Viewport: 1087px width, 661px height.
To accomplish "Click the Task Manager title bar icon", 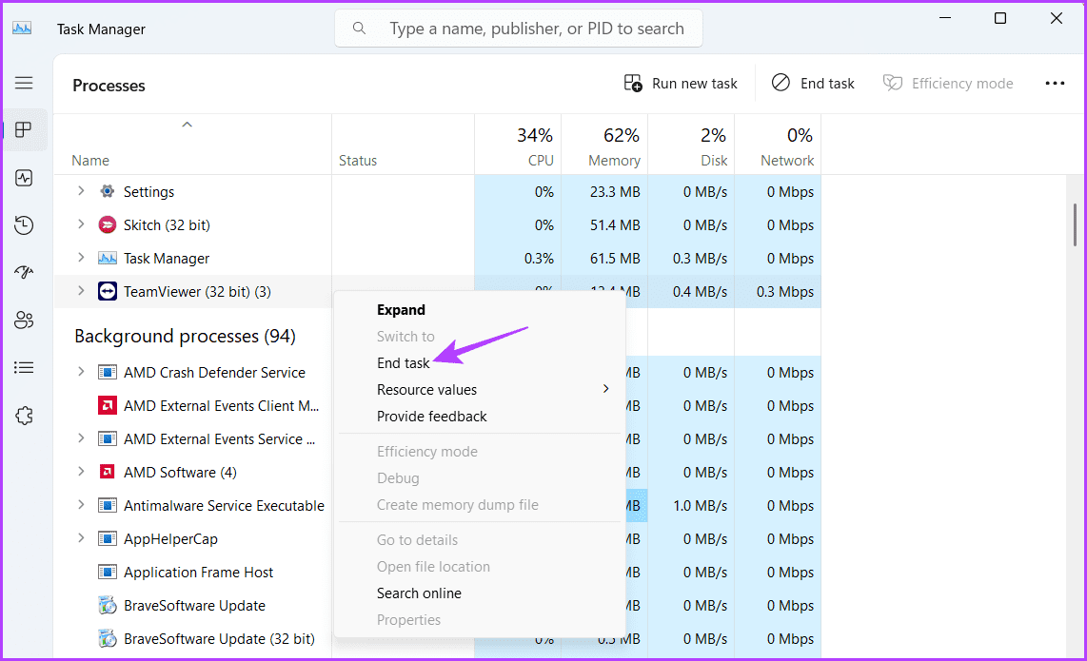I will point(22,29).
